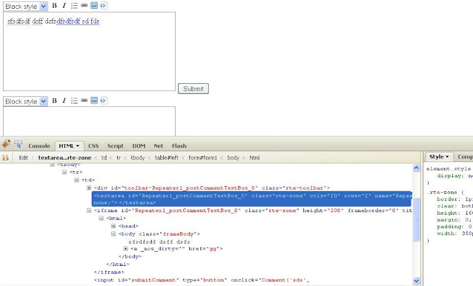This screenshot has width=473, height=286.
Task: Click the HTML panel scroll up arrow
Action: (x=416, y=168)
